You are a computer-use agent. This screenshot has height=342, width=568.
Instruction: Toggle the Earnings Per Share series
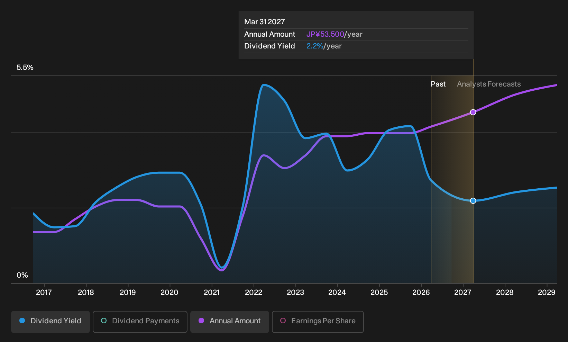[318, 322]
